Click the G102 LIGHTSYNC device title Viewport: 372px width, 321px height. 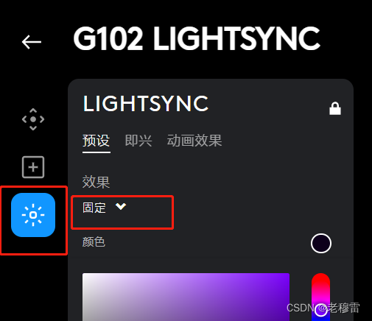197,38
